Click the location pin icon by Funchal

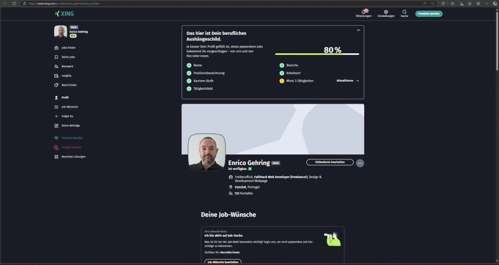tap(231, 187)
